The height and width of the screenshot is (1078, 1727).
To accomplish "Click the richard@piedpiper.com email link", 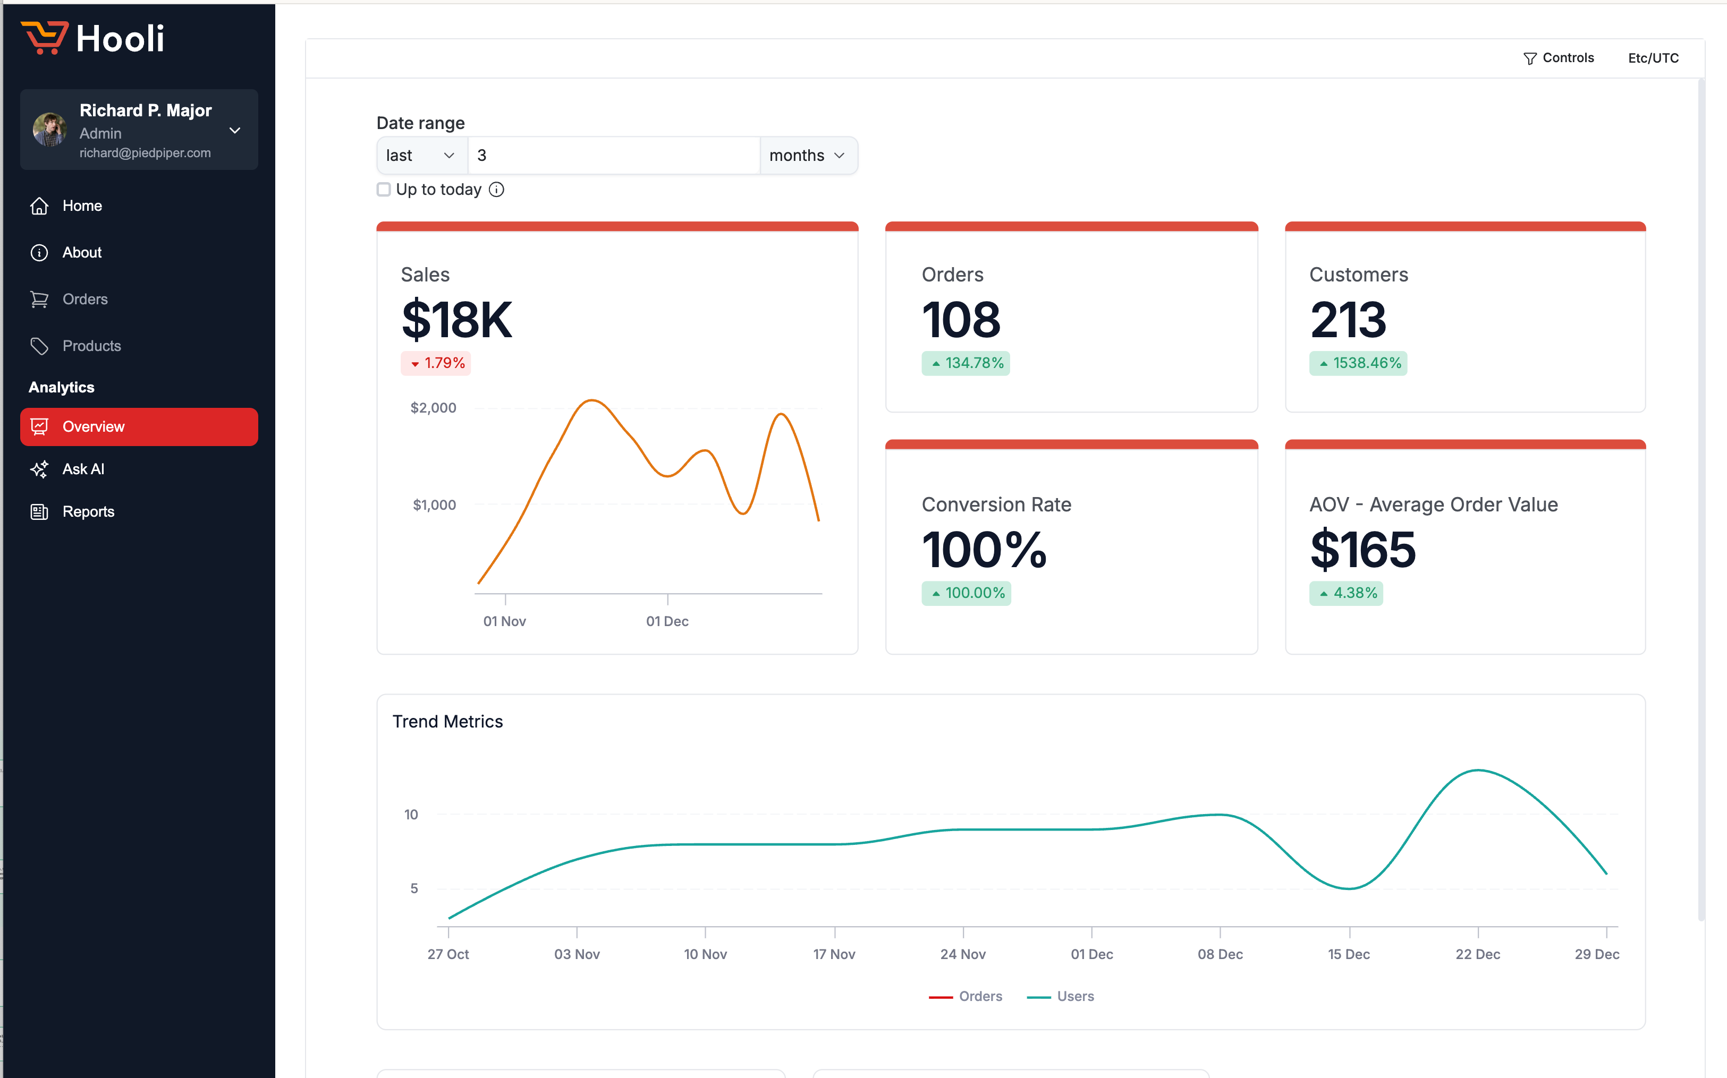I will (x=144, y=152).
